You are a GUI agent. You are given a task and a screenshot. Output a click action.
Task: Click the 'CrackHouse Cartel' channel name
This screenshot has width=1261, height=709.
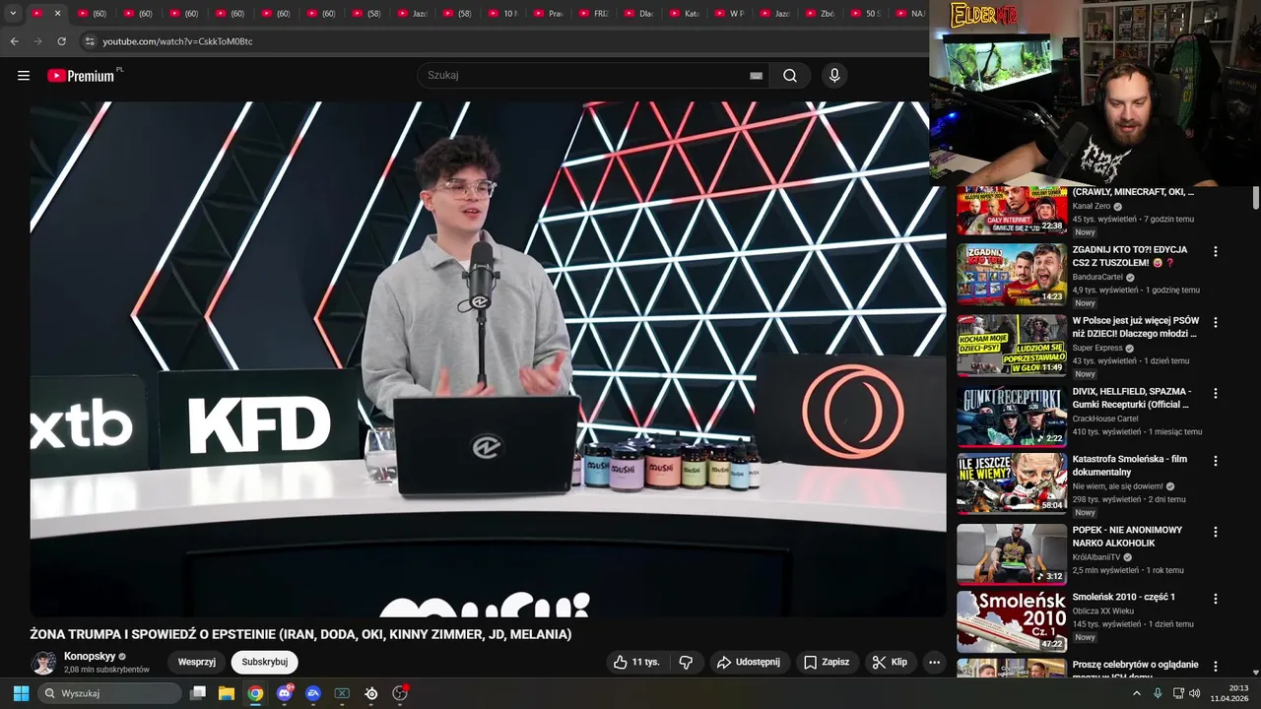[1105, 419]
